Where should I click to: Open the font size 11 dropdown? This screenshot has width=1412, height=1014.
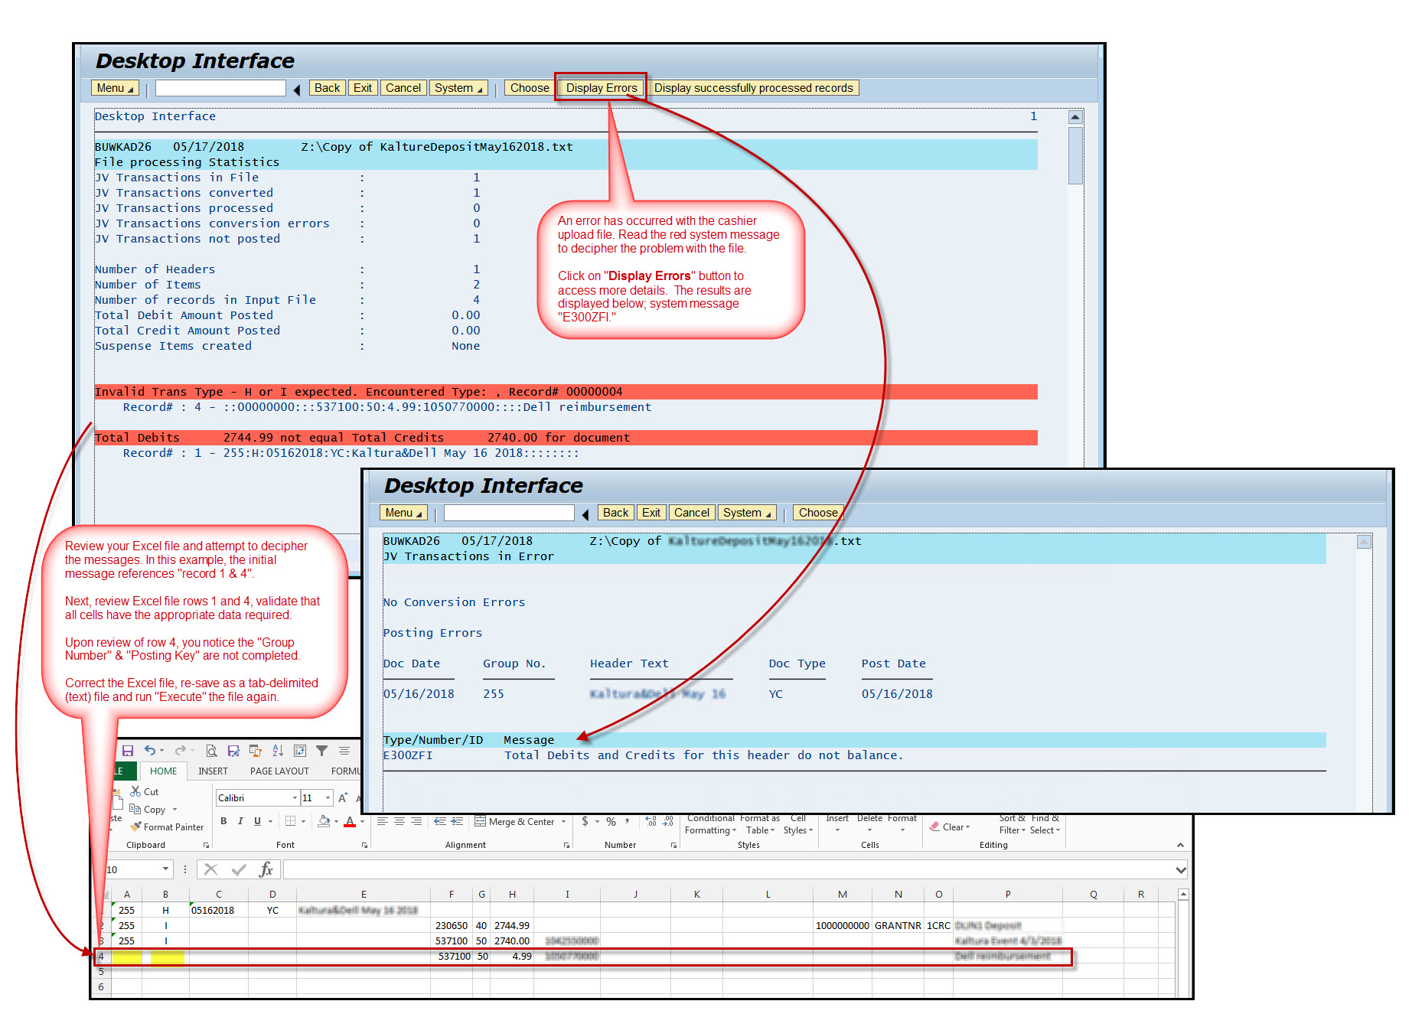[328, 797]
